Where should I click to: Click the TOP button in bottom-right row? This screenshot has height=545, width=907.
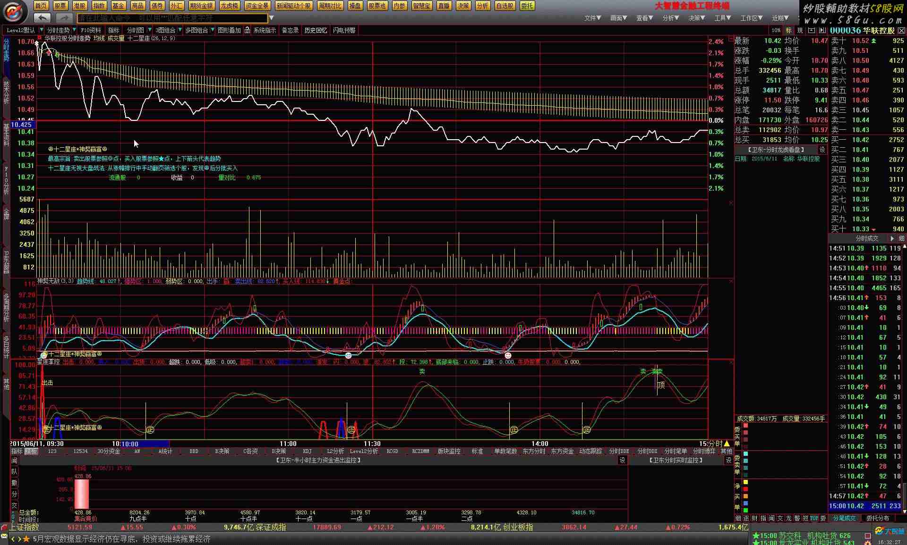pyautogui.click(x=814, y=518)
